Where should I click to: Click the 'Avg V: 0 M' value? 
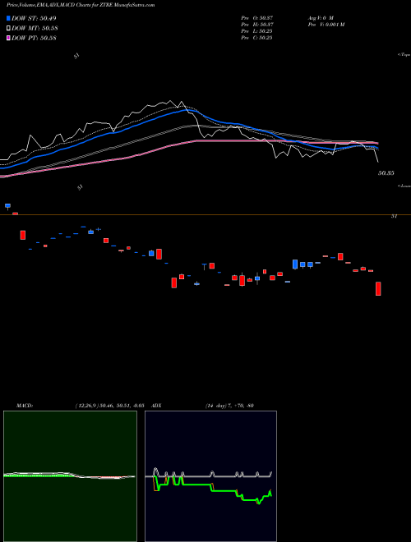320,17
